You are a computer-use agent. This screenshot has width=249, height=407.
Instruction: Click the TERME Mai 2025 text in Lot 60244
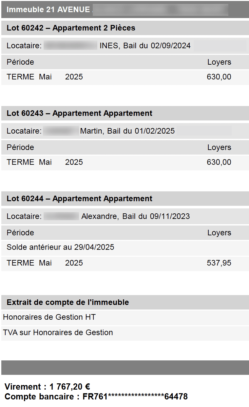pyautogui.click(x=45, y=263)
